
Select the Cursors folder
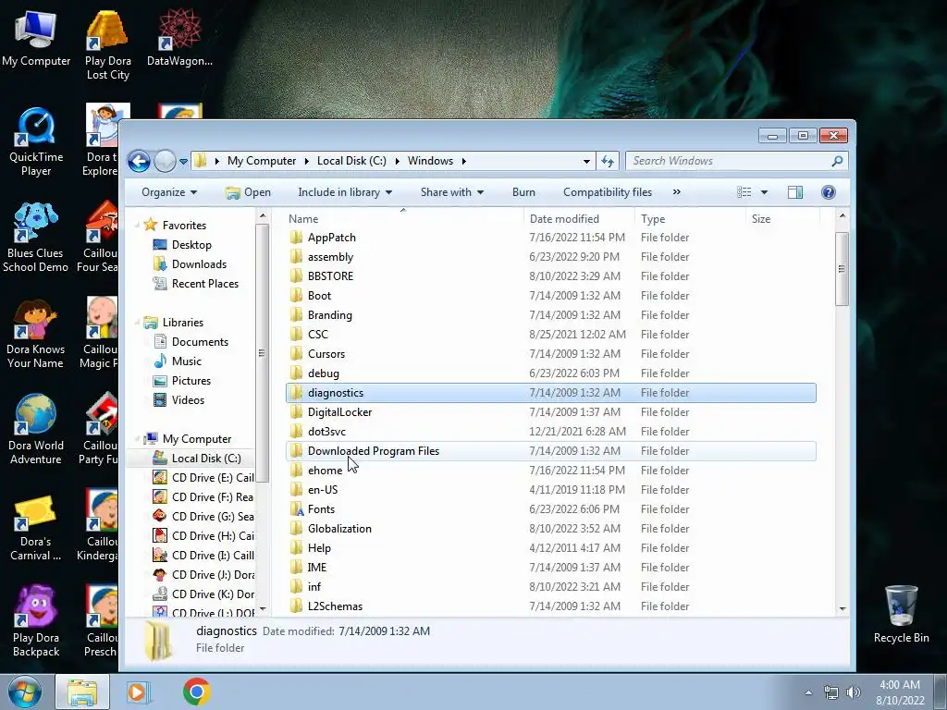click(326, 354)
